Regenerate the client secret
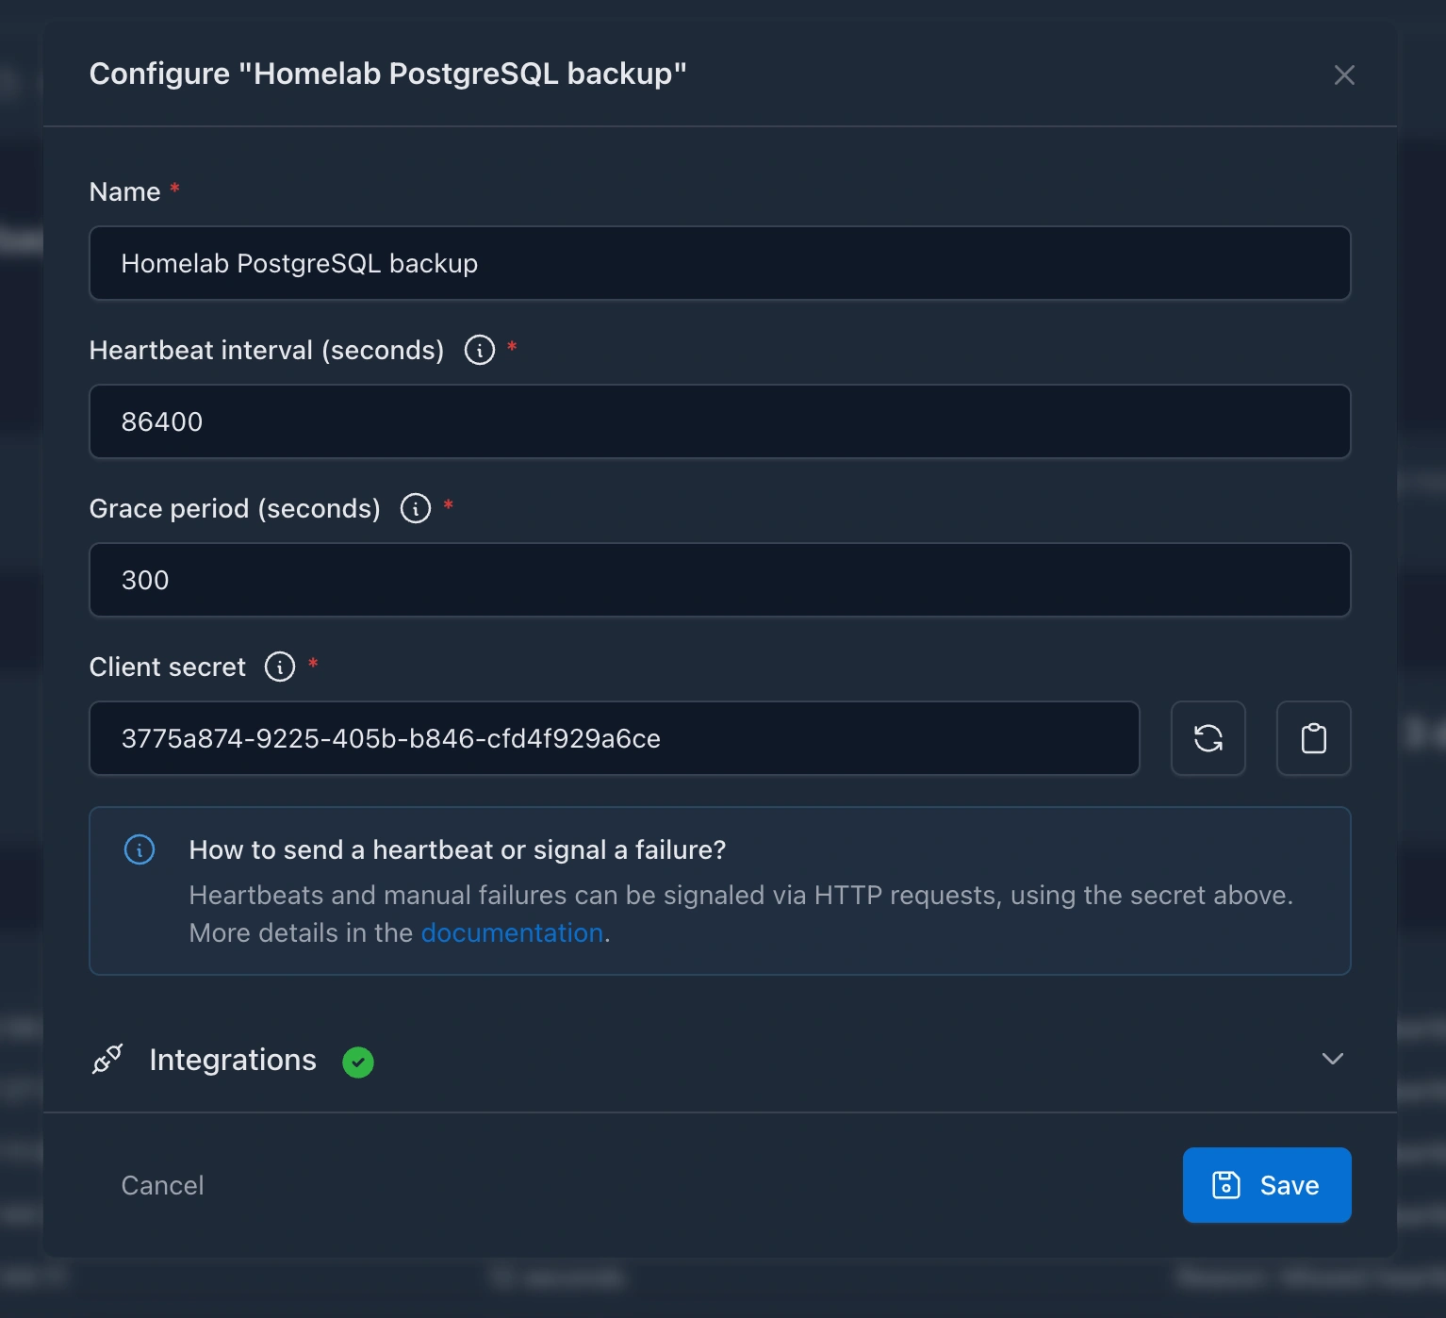This screenshot has width=1446, height=1318. coord(1208,738)
